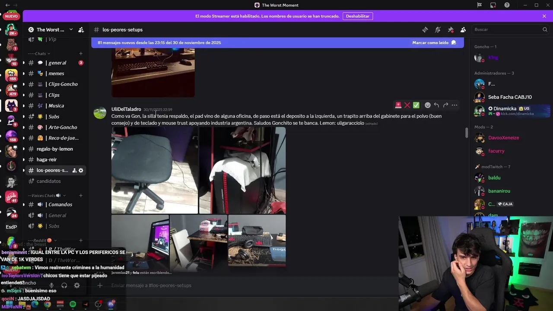Open the Threads icon in channel header
The width and height of the screenshot is (553, 311).
coord(425,30)
